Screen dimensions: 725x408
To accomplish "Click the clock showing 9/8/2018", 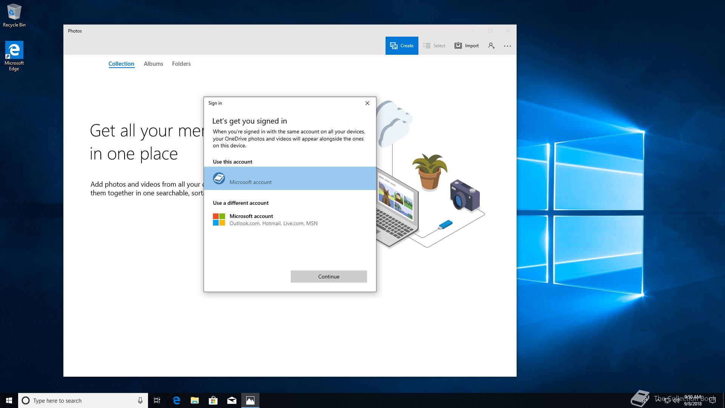I will coord(693,400).
